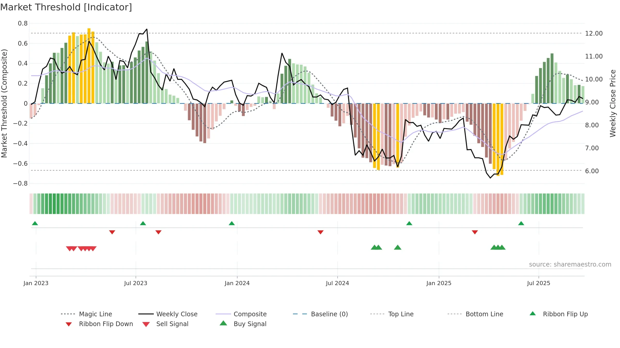Click the Jan 2025 x-axis label
This screenshot has height=348, width=620.
click(x=439, y=283)
